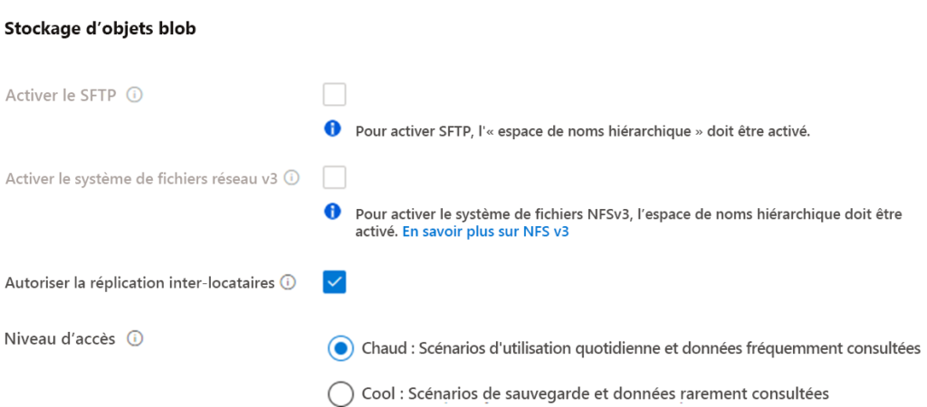Click blue info icon of NFSv3 message
The width and height of the screenshot is (927, 407).
tap(333, 212)
